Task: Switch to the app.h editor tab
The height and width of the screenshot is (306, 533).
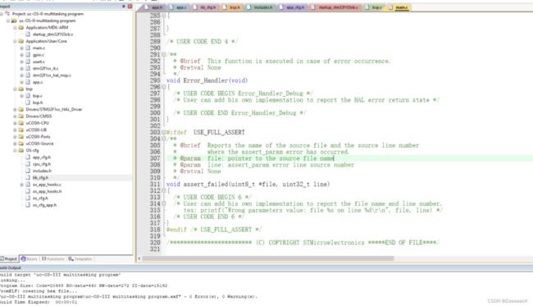Action: [153, 7]
